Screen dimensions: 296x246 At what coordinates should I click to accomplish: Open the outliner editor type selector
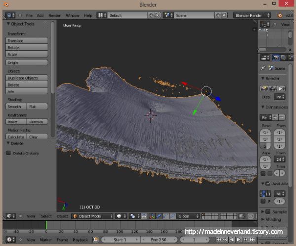[x=265, y=24]
